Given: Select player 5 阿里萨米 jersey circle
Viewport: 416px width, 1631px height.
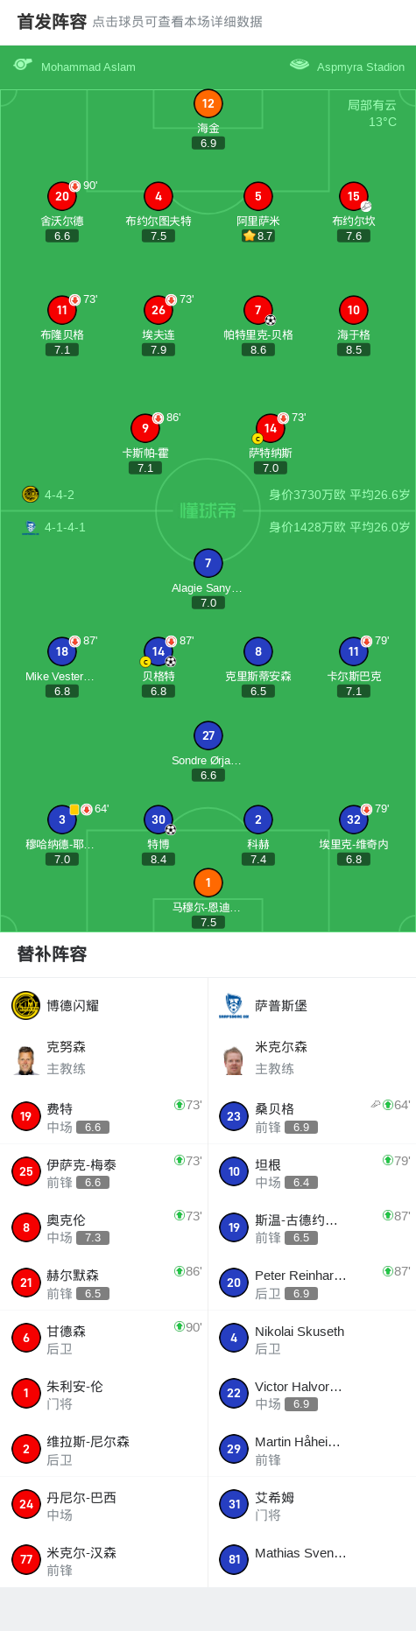Looking at the screenshot, I should coord(258,196).
